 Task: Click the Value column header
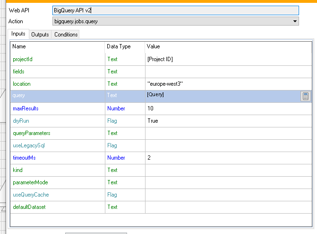click(154, 46)
